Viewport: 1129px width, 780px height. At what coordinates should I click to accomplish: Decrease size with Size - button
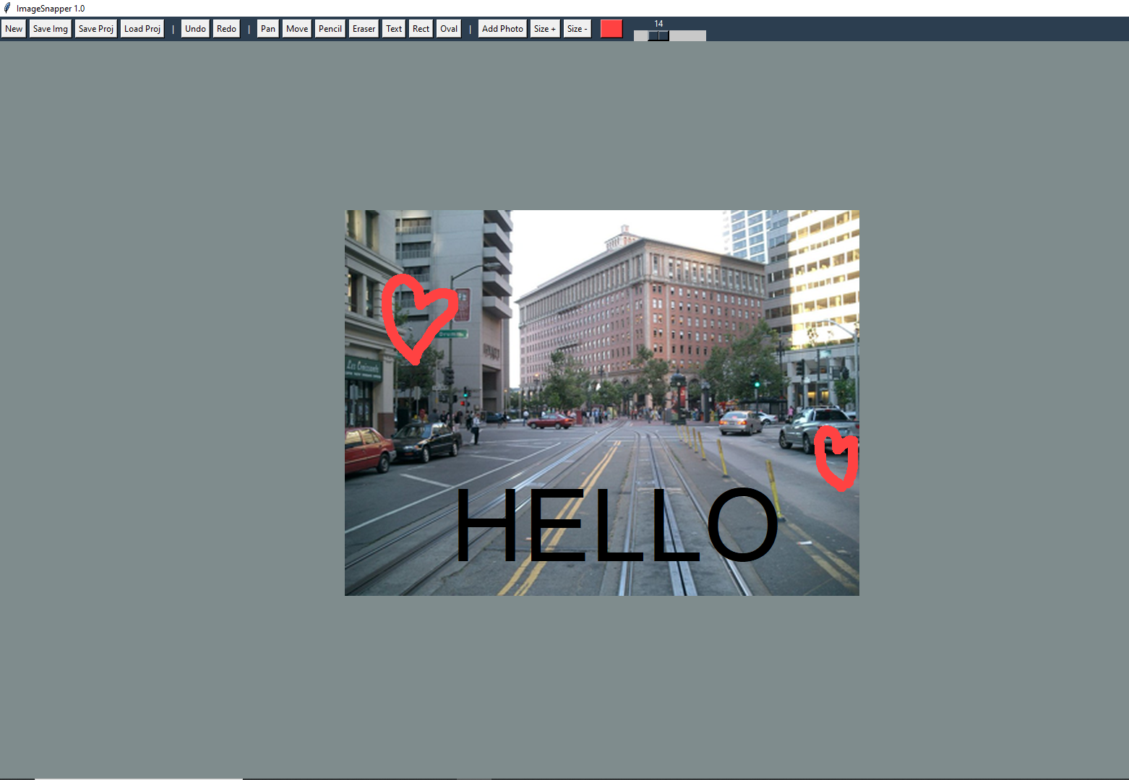click(578, 29)
